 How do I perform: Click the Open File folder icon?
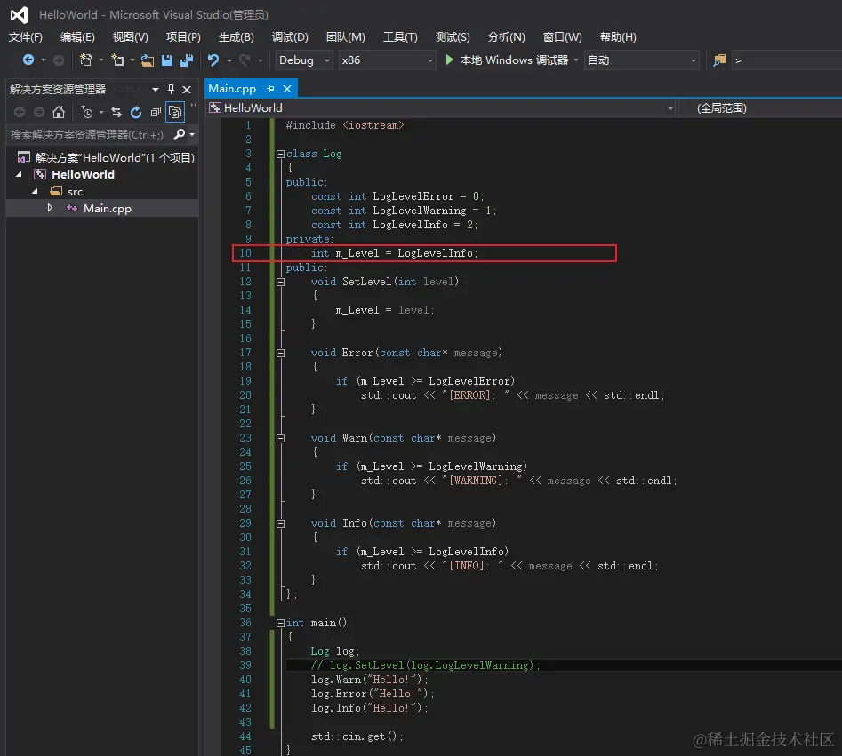[x=148, y=60]
